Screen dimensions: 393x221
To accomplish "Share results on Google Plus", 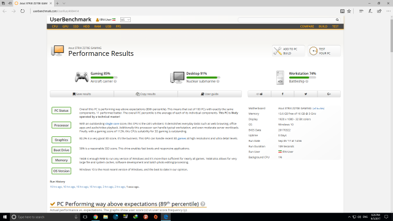I will 329,94.
